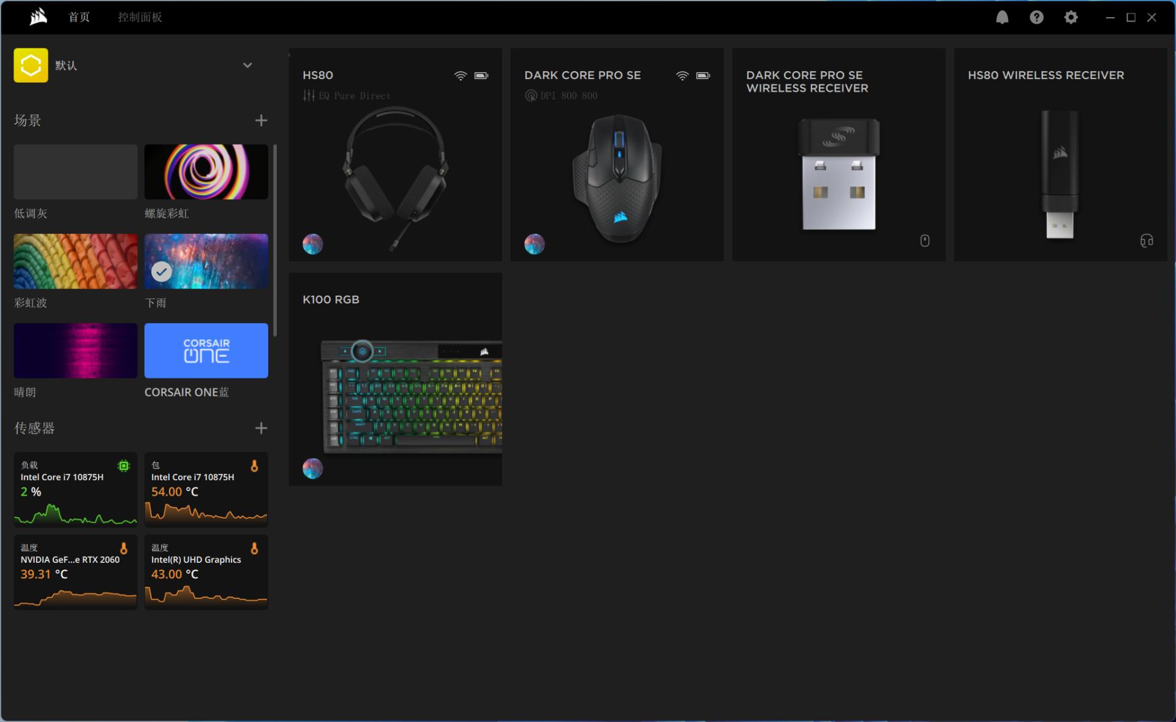Click the K100 RGB lighting scene indicator
Screen dimensions: 1176x722
coord(312,468)
